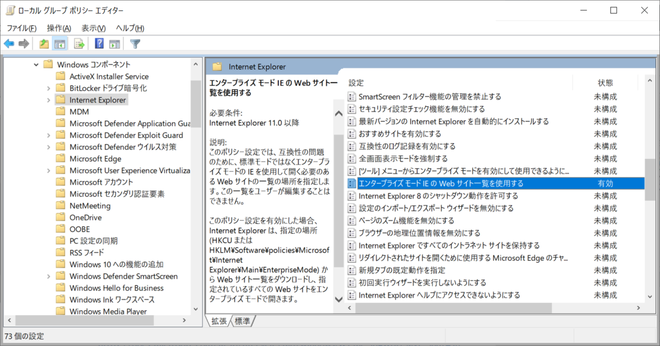Open the 操作(A) menu
This screenshot has width=660, height=346.
pos(59,28)
